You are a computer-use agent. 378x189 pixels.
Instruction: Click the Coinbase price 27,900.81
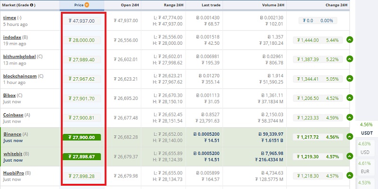82,118
